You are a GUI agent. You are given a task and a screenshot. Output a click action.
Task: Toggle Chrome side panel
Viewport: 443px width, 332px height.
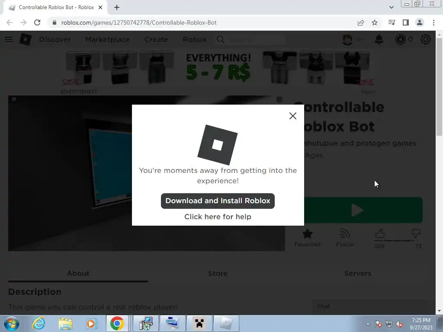tap(406, 22)
